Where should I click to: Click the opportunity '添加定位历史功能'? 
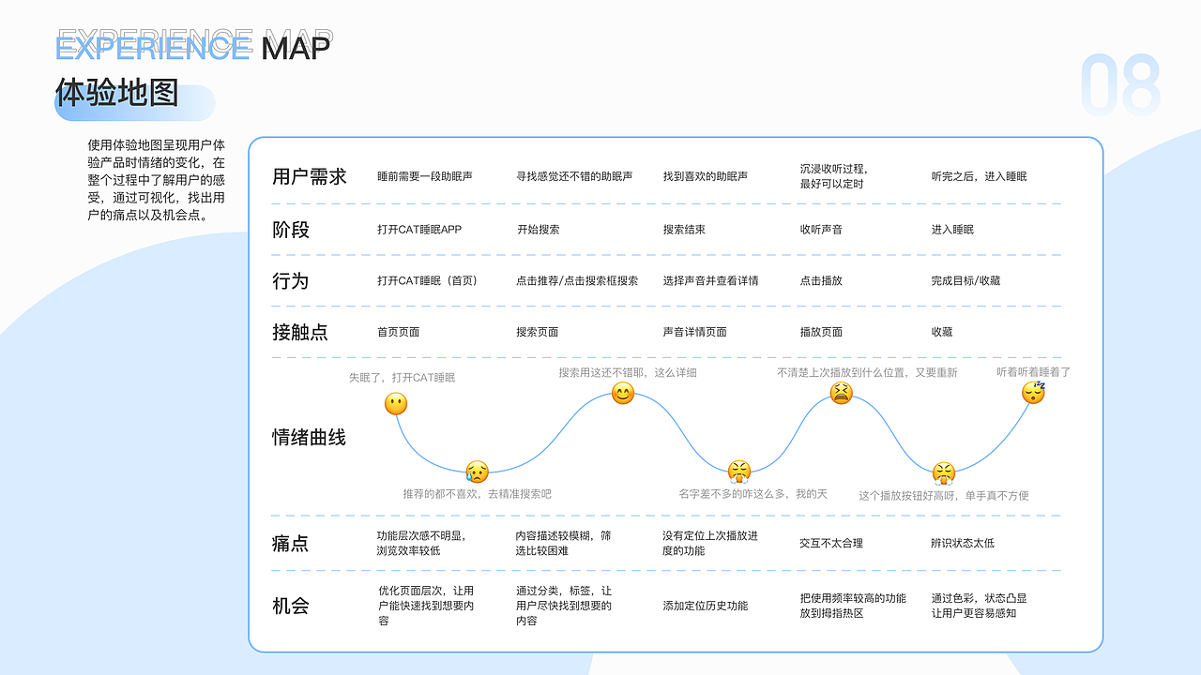click(x=706, y=606)
